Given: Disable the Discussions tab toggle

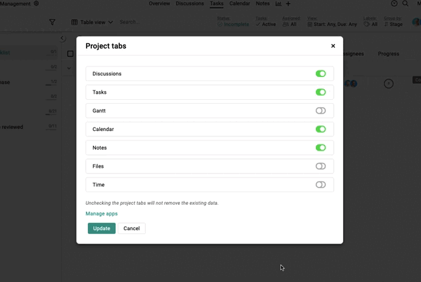Looking at the screenshot, I should click(320, 74).
